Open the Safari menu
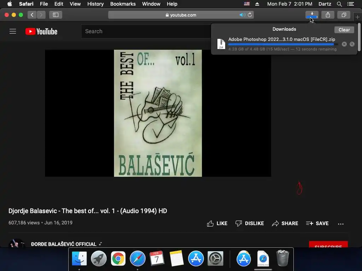Image resolution: width=362 pixels, height=271 pixels. coord(26,4)
